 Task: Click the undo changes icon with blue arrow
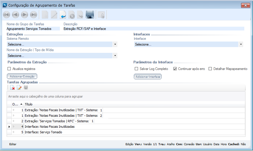point(63,15)
